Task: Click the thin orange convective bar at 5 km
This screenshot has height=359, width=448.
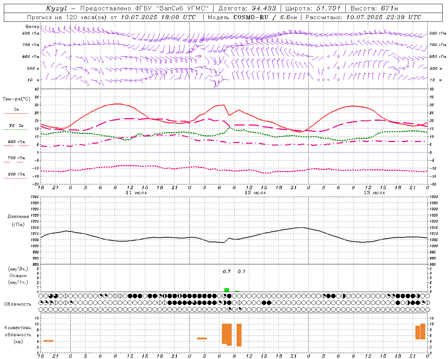Action: click(202, 338)
